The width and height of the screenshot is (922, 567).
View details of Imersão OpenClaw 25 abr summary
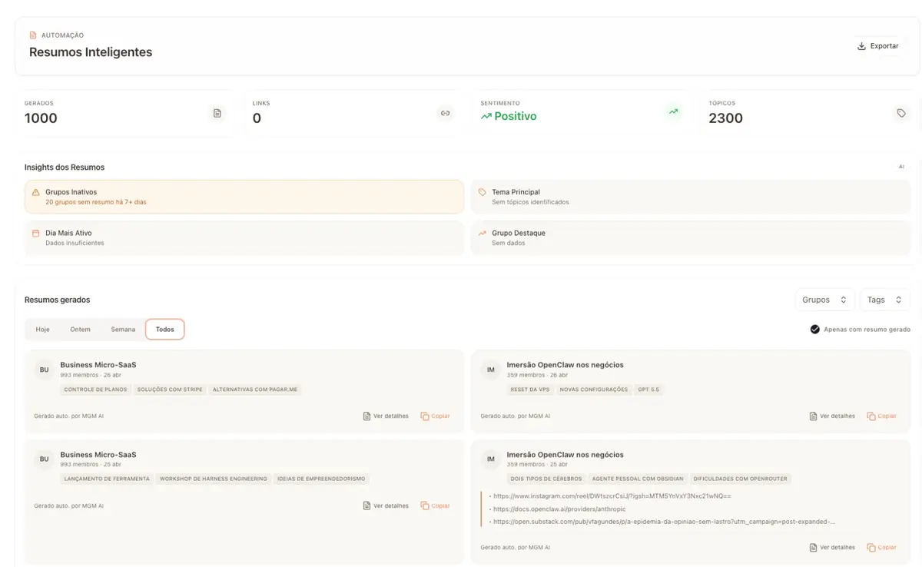coord(832,548)
